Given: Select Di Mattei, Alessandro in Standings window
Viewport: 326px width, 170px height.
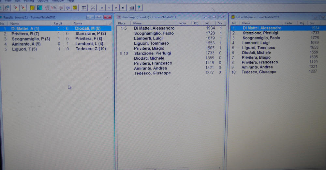Looking at the screenshot, I should 154,28.
